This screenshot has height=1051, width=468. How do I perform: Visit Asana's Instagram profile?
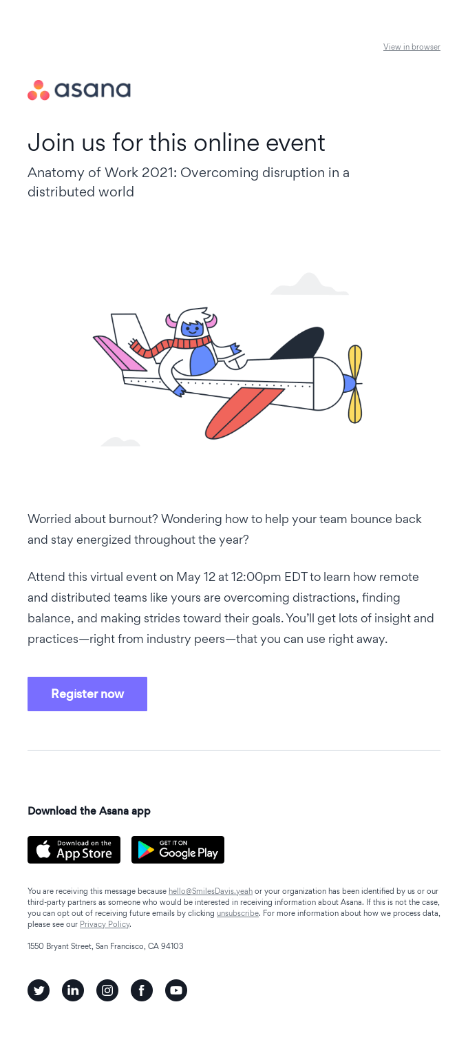tap(107, 990)
